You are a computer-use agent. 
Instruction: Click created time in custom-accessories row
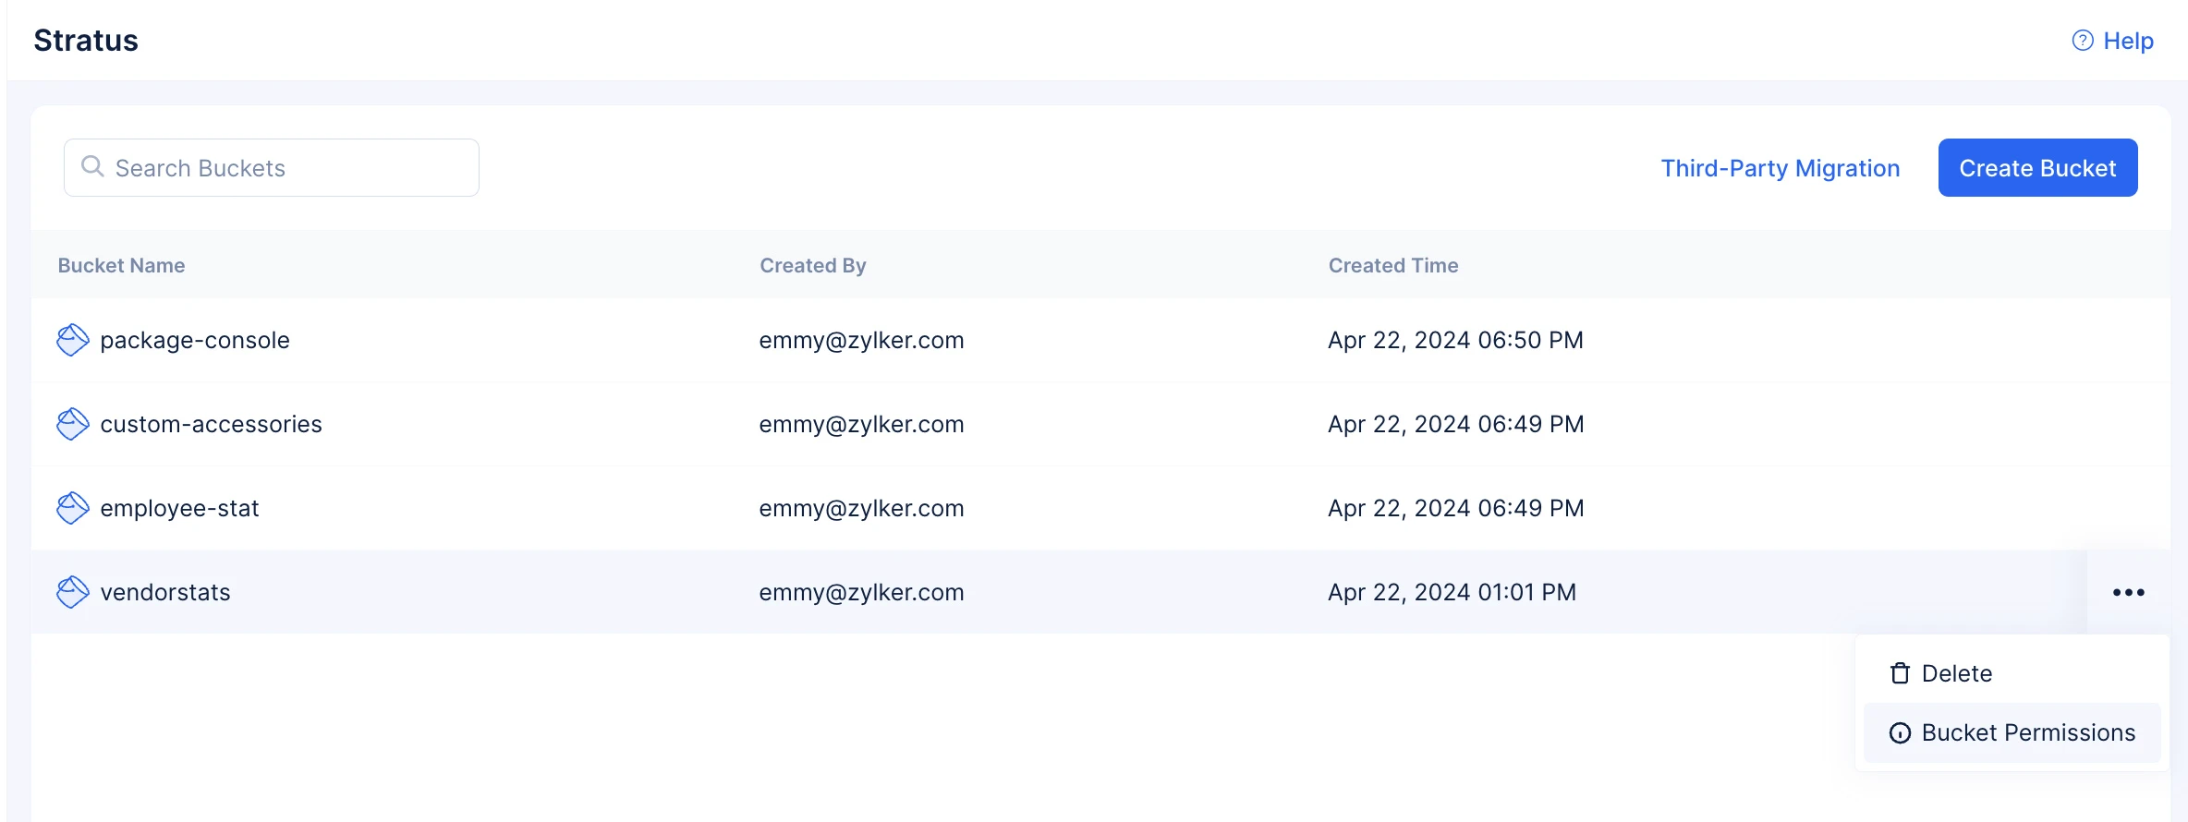pyautogui.click(x=1455, y=424)
